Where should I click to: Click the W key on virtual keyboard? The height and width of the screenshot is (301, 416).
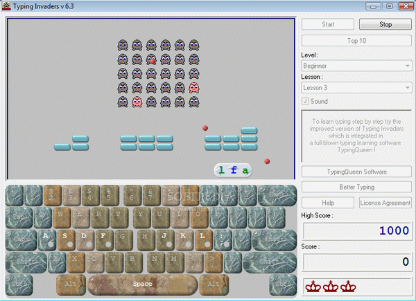[x=62, y=217]
